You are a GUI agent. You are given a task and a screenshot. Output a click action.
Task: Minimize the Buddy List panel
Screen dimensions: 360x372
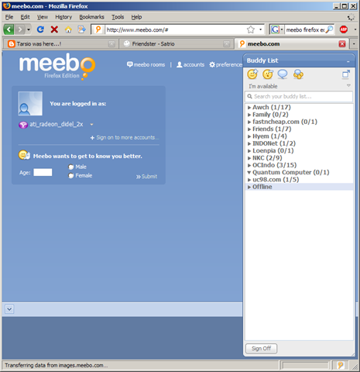tap(348, 61)
